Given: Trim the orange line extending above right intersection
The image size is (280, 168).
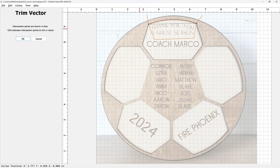Looking at the screenshot, I should tap(199, 19).
